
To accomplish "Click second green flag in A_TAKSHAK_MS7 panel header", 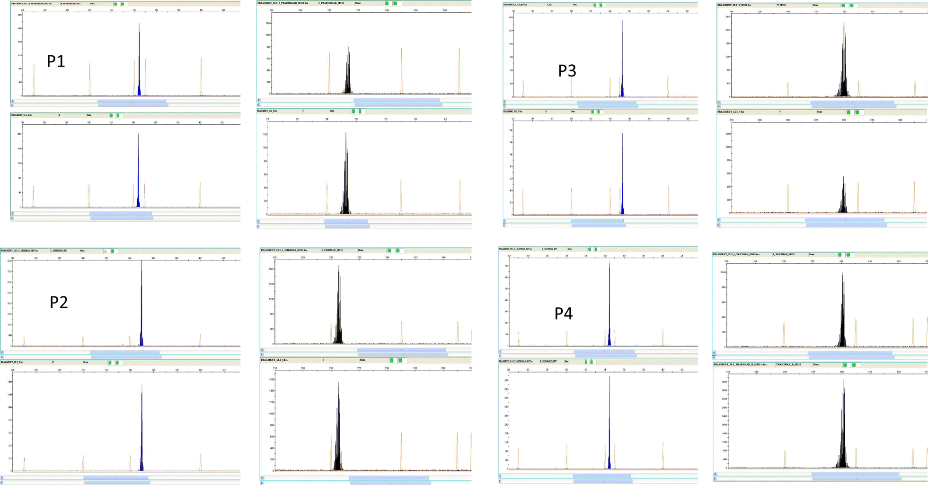I will coord(596,249).
